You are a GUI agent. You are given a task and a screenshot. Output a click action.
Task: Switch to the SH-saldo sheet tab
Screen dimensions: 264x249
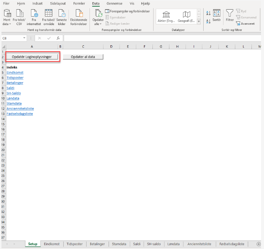click(154, 244)
